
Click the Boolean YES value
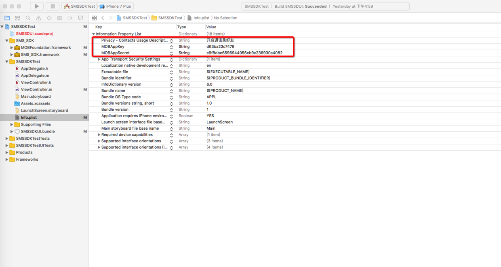point(210,116)
